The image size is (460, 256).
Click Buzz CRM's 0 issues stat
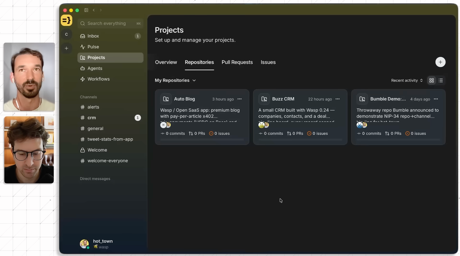point(317,133)
